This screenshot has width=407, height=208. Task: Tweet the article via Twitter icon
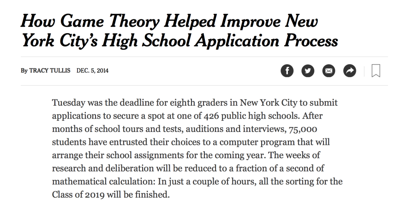pyautogui.click(x=308, y=71)
